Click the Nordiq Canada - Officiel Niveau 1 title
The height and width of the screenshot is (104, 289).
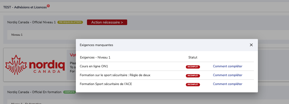[32, 22]
